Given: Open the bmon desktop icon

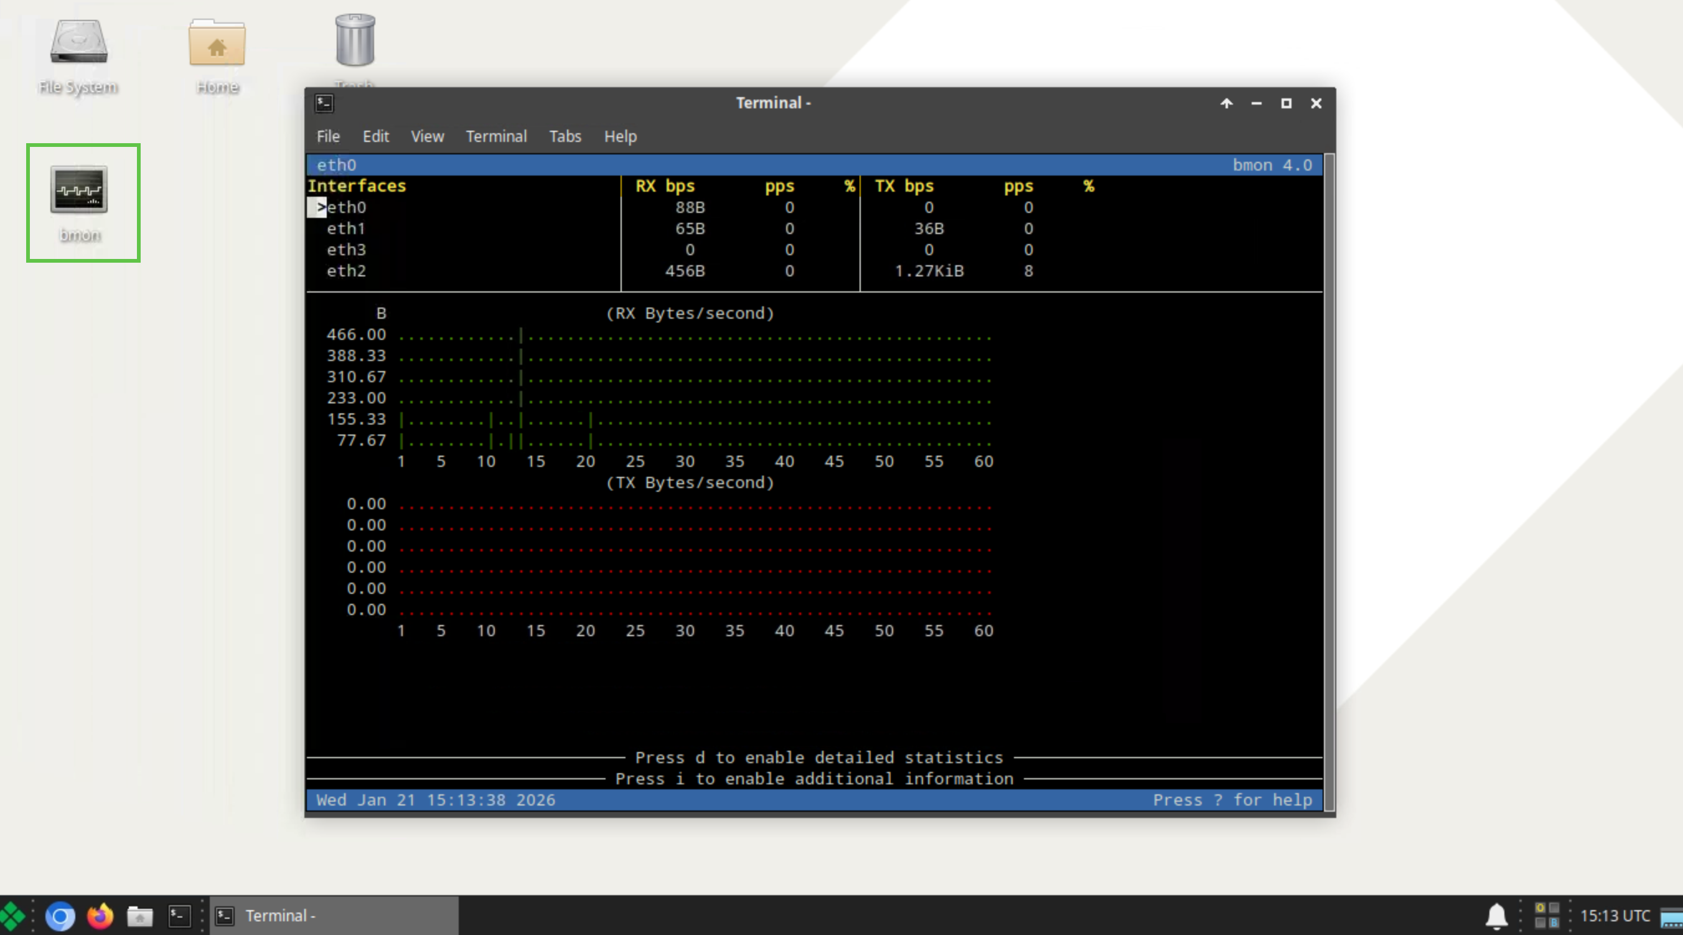Looking at the screenshot, I should pyautogui.click(x=79, y=190).
